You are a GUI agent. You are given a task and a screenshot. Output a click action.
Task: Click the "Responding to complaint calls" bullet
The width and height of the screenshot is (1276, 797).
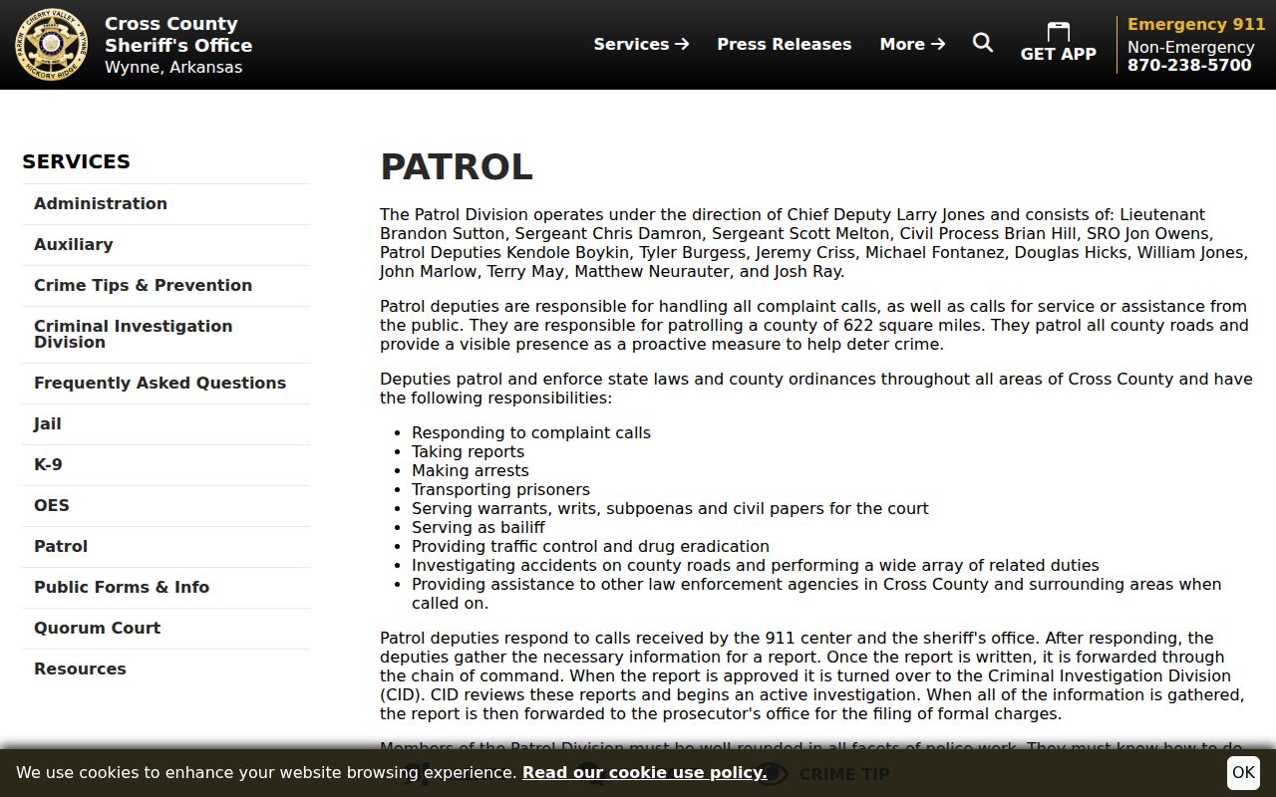[x=531, y=432]
